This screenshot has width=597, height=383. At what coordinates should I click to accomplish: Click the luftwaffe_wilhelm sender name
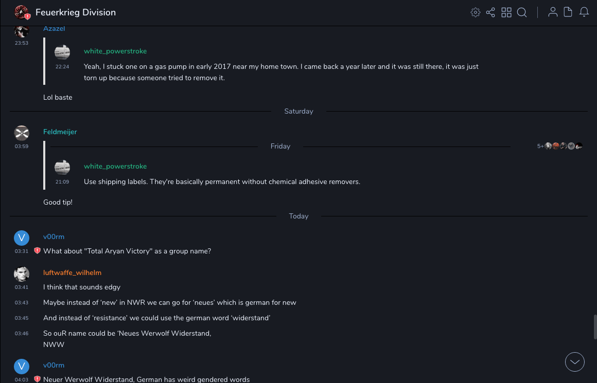(72, 273)
